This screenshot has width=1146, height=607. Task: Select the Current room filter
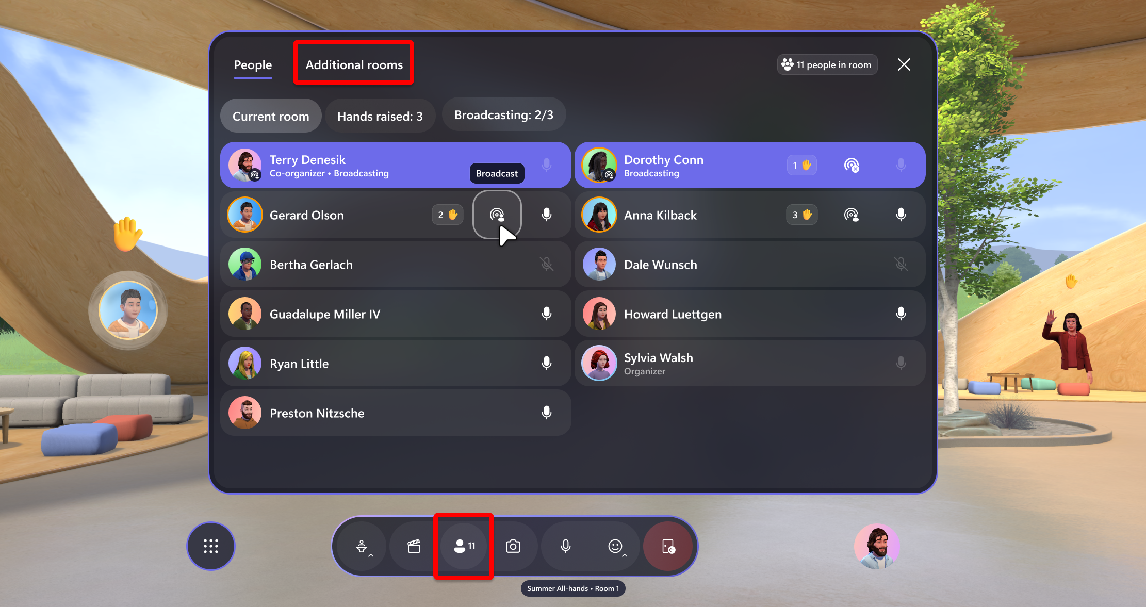pyautogui.click(x=271, y=116)
